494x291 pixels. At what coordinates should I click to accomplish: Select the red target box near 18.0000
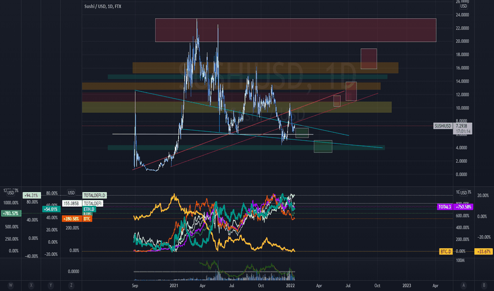[369, 59]
